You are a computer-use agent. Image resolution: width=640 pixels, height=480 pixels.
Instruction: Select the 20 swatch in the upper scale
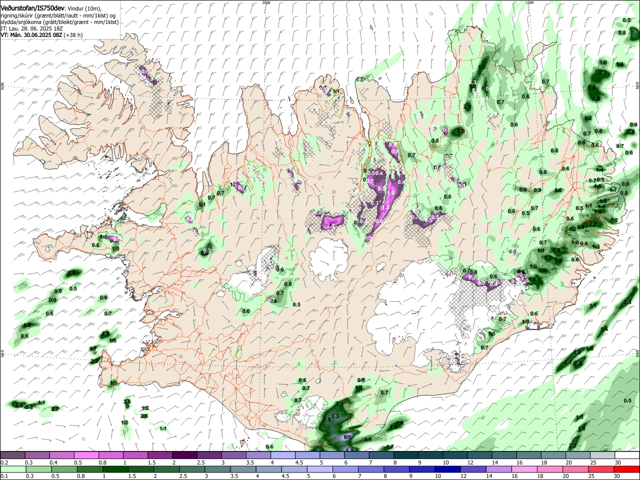click(x=577, y=455)
